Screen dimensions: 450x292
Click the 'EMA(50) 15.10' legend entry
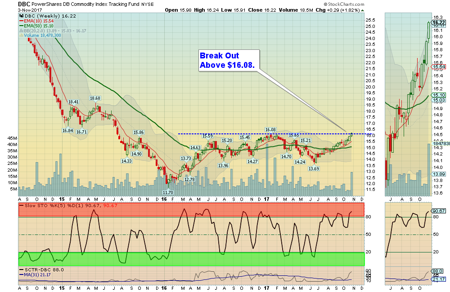coord(39,26)
